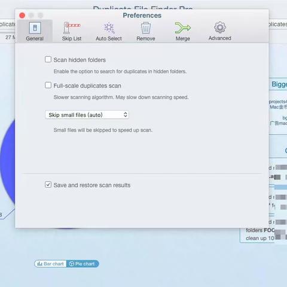Switch to Pie chart view
The width and height of the screenshot is (287, 287).
pos(83,264)
